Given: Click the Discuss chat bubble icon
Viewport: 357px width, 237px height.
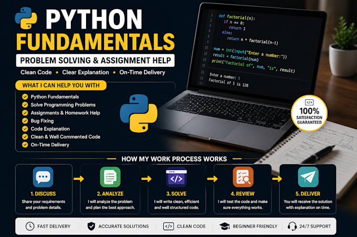Looking at the screenshot, I should click(x=43, y=177).
